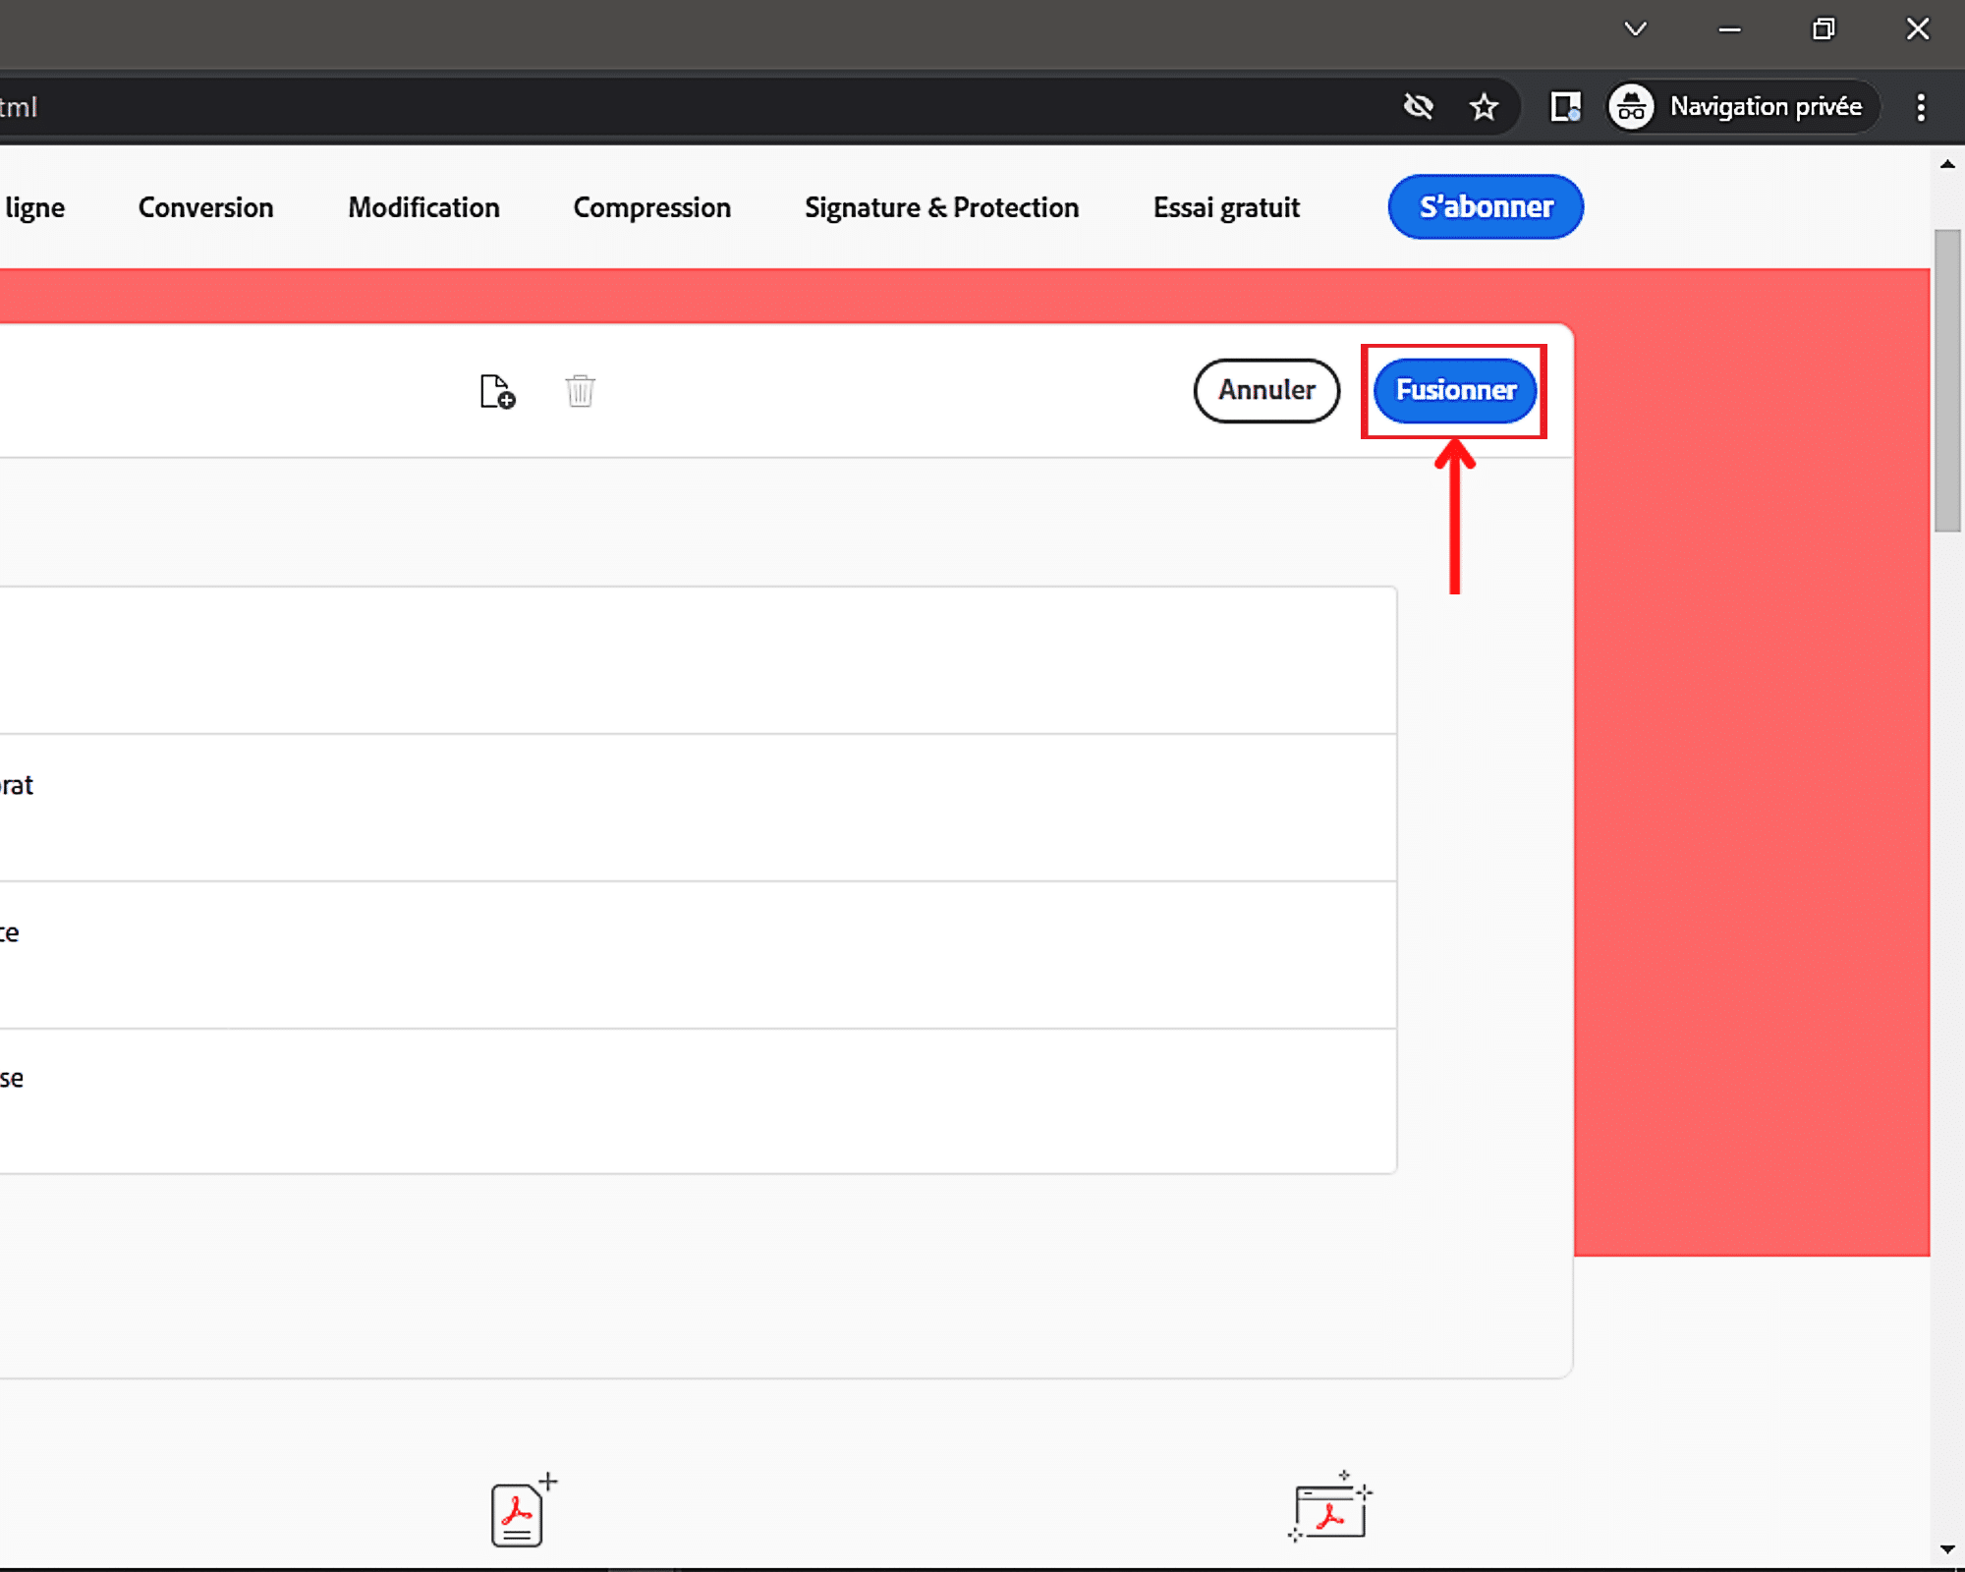The image size is (1965, 1572).
Task: Click the scrollbar down arrow
Action: pos(1946,1549)
